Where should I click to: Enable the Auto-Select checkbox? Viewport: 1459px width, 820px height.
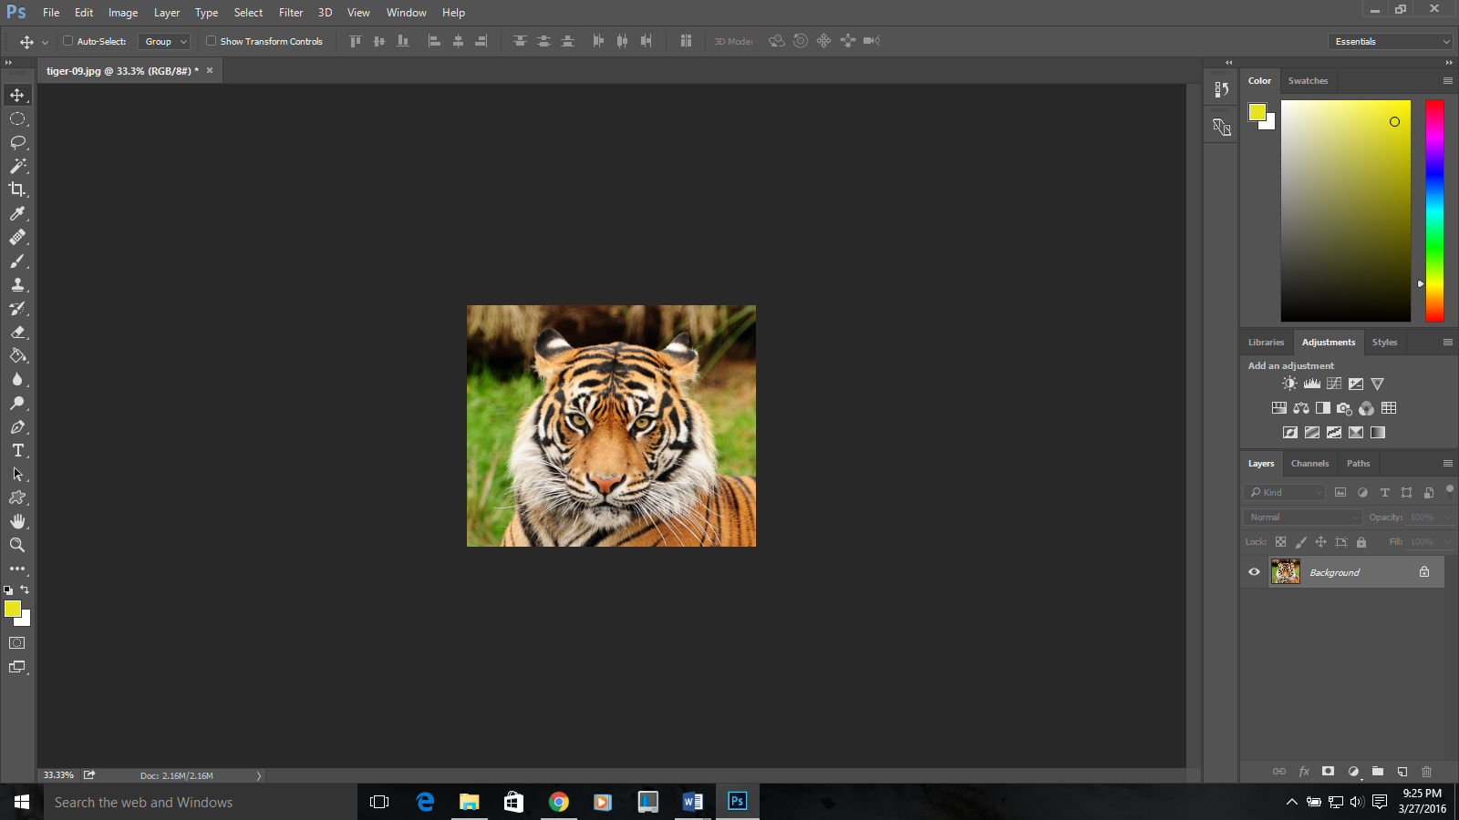[x=68, y=41]
